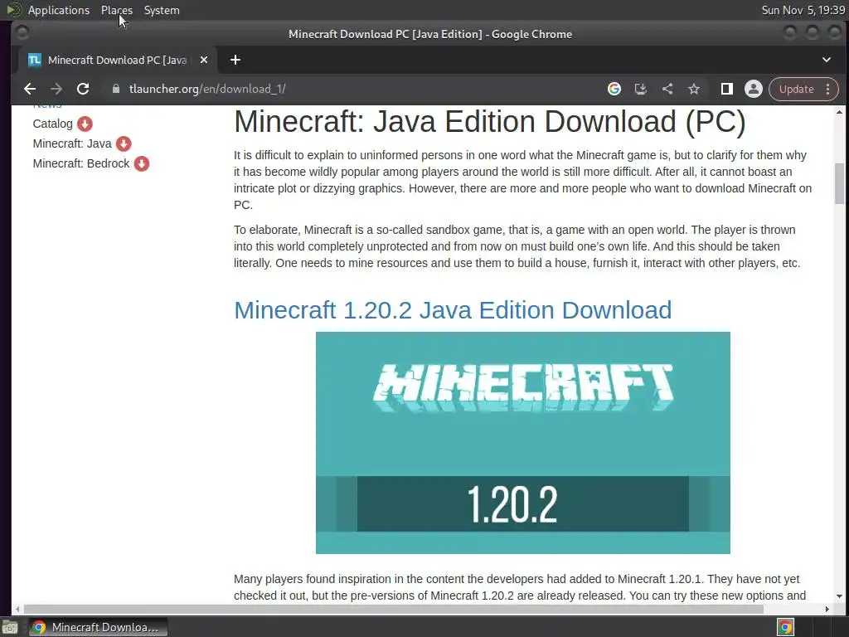
Task: Click the MATE logo icon beside Applications
Action: 13,10
